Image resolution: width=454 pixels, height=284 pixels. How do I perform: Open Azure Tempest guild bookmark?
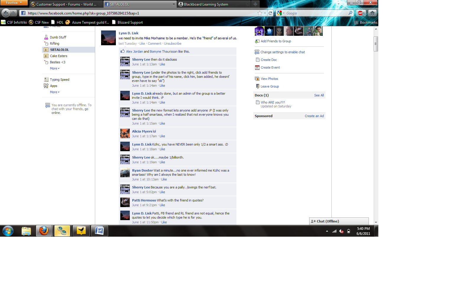pyautogui.click(x=87, y=22)
